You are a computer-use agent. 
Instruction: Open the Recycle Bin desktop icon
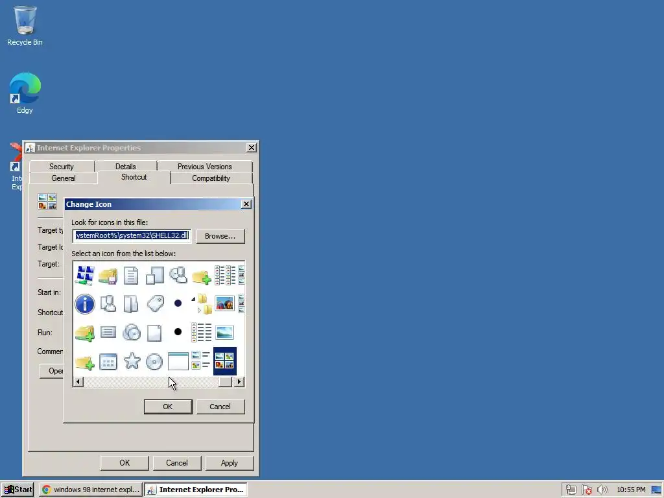25,25
